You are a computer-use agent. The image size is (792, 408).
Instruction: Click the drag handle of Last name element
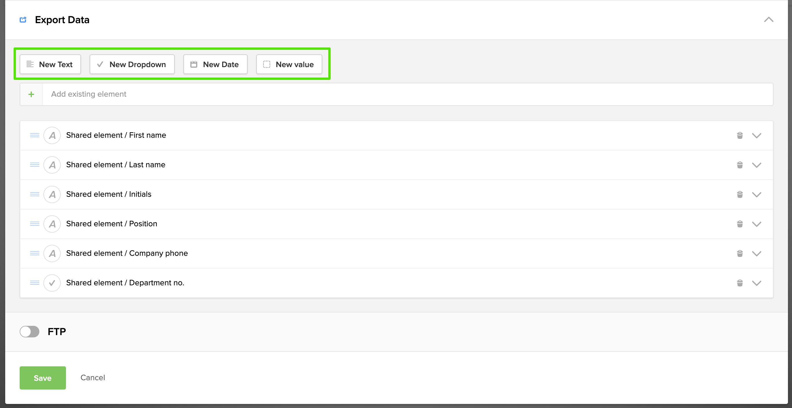[x=34, y=165]
